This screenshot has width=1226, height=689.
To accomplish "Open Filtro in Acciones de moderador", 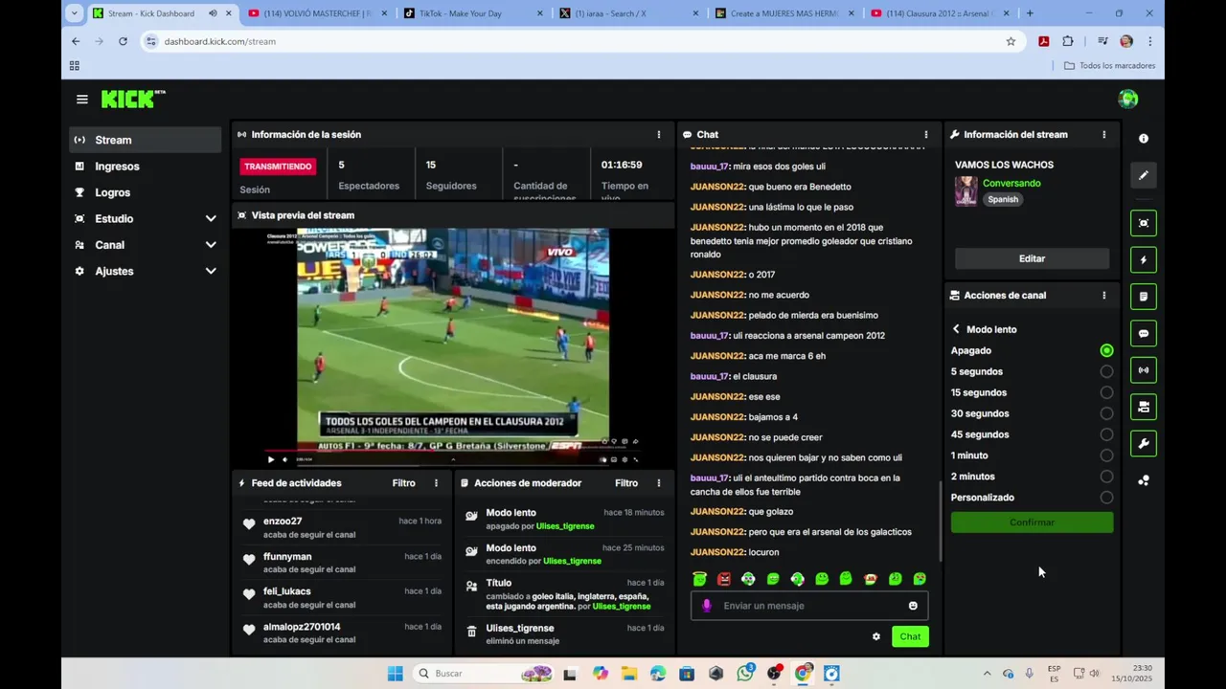I will (626, 483).
